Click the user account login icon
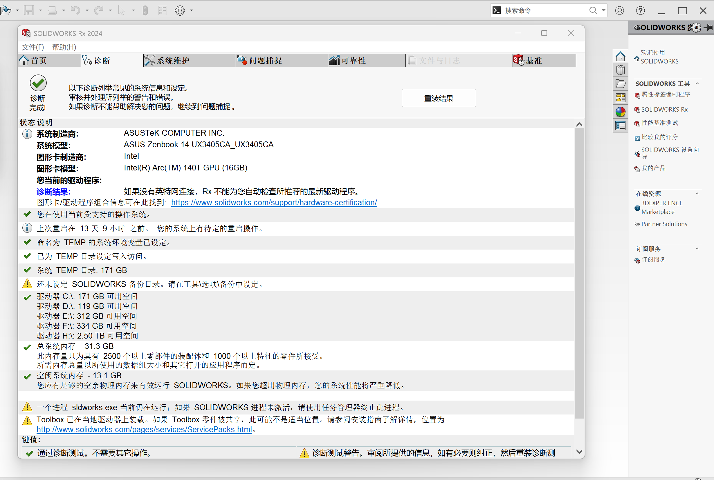Screen dimensions: 714x480 (x=619, y=11)
